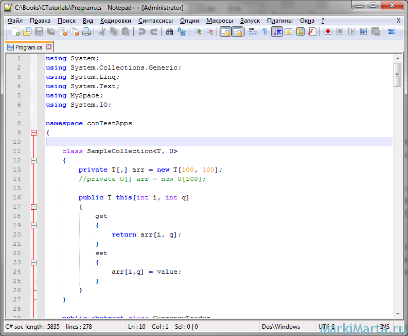The height and width of the screenshot is (336, 408).
Task: Start macro recording red dot
Action: click(x=328, y=32)
